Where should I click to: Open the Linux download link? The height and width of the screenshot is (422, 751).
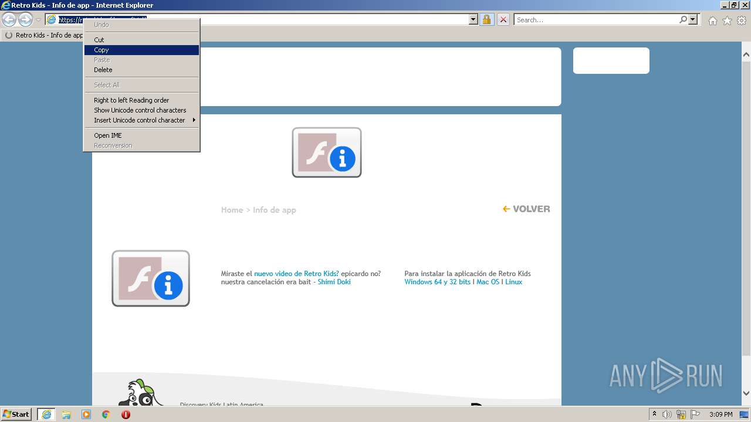pos(513,282)
